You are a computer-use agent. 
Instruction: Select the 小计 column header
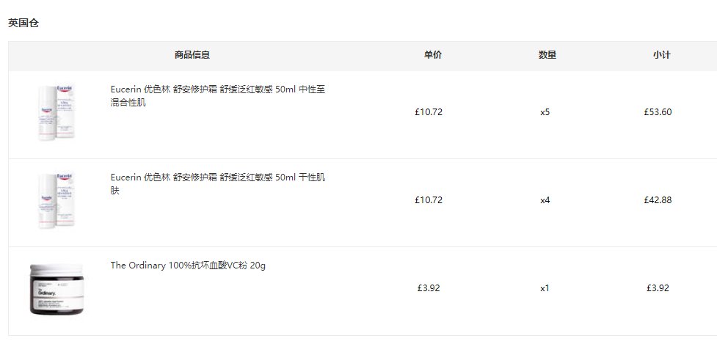coord(662,55)
